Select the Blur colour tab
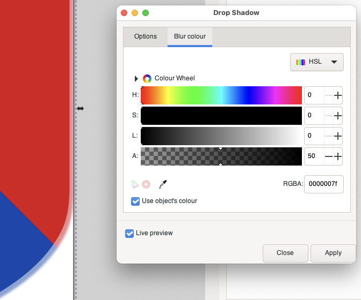This screenshot has height=300, width=361. pos(190,36)
